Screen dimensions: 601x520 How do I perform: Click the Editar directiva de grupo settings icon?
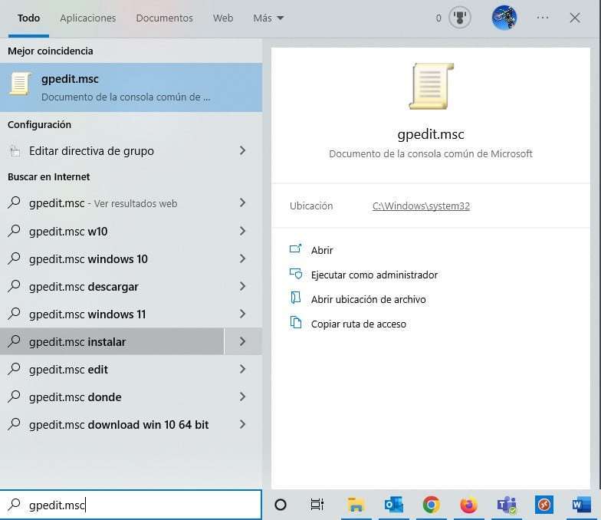pyautogui.click(x=15, y=151)
